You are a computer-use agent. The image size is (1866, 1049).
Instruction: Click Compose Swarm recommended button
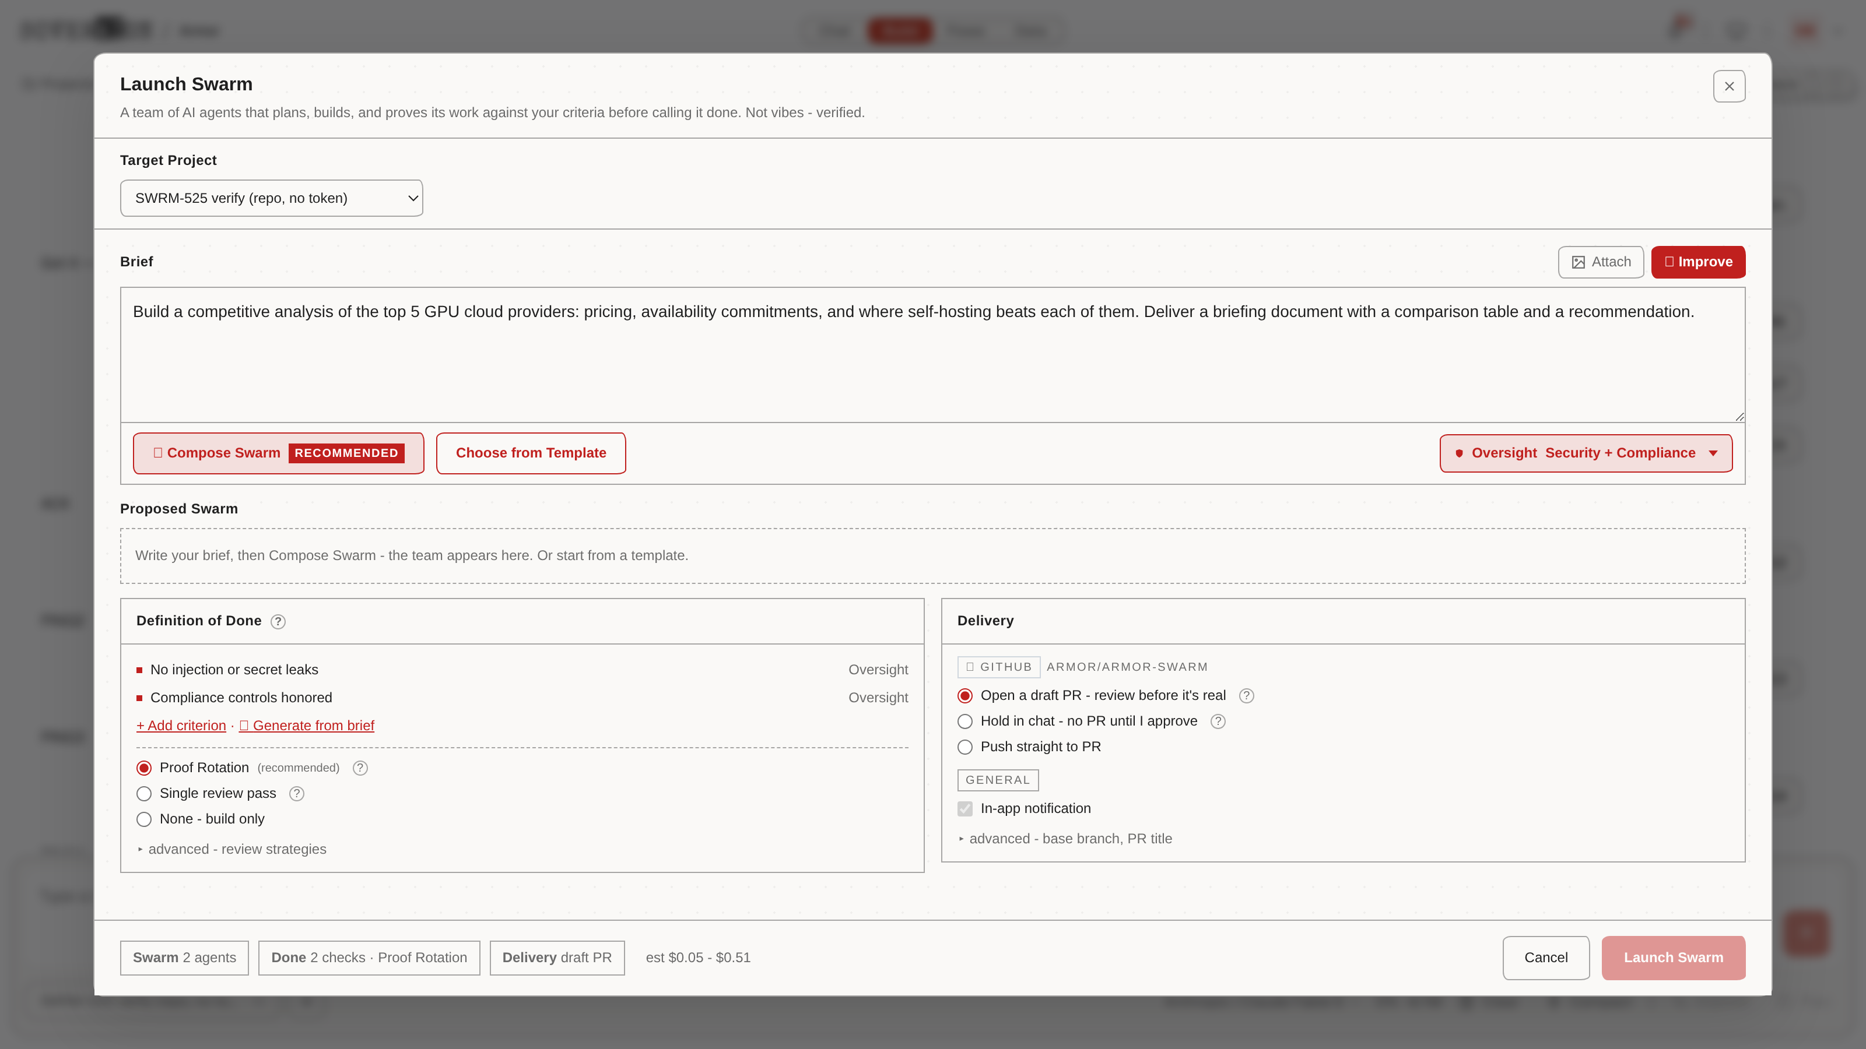click(278, 453)
